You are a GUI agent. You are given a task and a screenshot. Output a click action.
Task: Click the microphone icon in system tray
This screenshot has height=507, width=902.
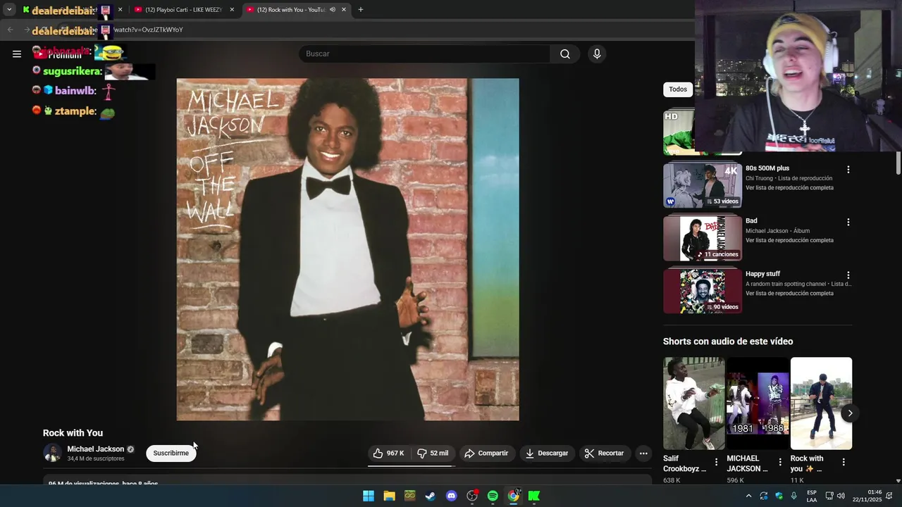[x=793, y=496]
